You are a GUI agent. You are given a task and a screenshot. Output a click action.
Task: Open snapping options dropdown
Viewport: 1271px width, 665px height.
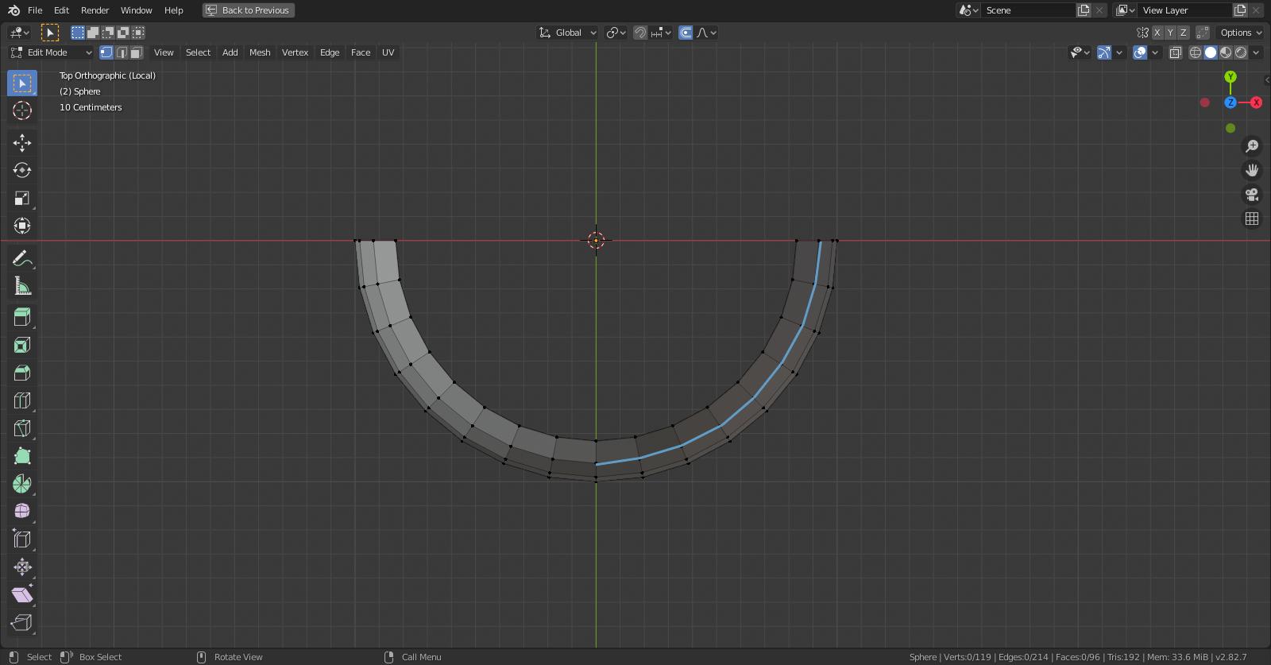coord(662,33)
